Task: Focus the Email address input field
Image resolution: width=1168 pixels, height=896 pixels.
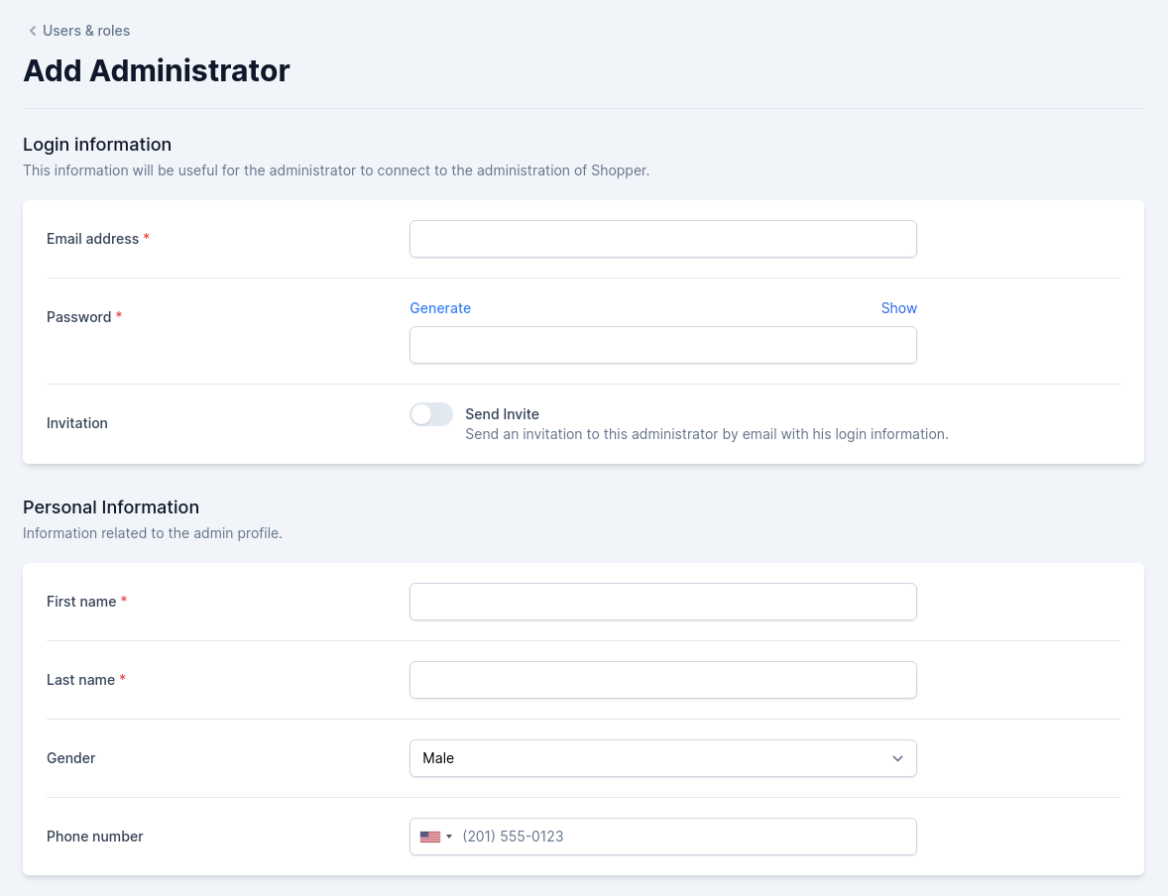Action: coord(663,239)
